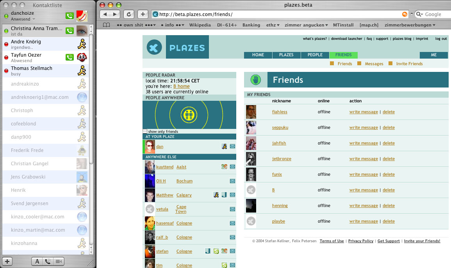
Task: Open jahfish's profile link
Action: coord(279,143)
